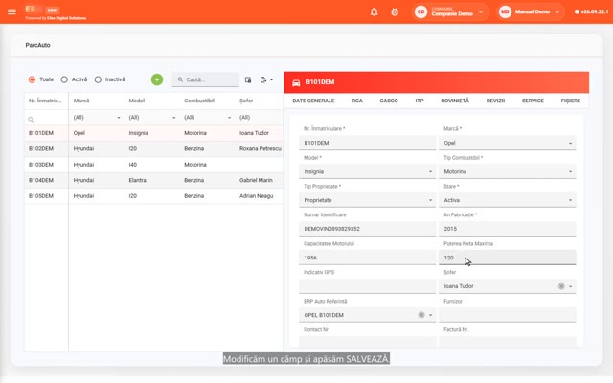The image size is (613, 383).
Task: Switch to the REVIZII tab
Action: (495, 101)
